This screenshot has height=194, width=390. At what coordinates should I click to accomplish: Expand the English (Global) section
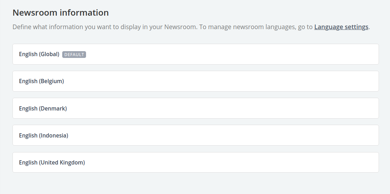tap(196, 54)
